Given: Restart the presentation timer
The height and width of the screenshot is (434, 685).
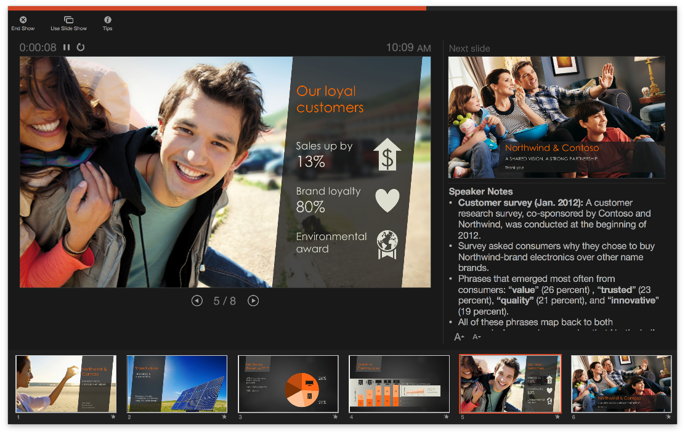Looking at the screenshot, I should (81, 47).
